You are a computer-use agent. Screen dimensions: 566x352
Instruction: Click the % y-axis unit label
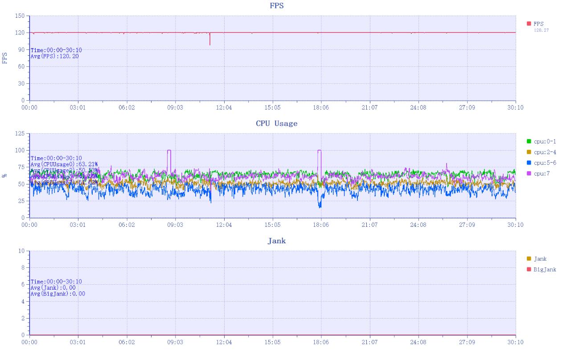5,176
